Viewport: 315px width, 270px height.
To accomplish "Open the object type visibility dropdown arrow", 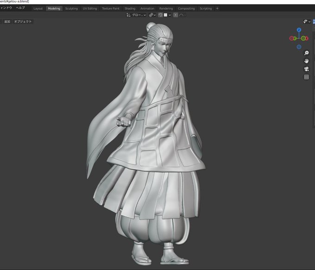I will tap(309, 21).
